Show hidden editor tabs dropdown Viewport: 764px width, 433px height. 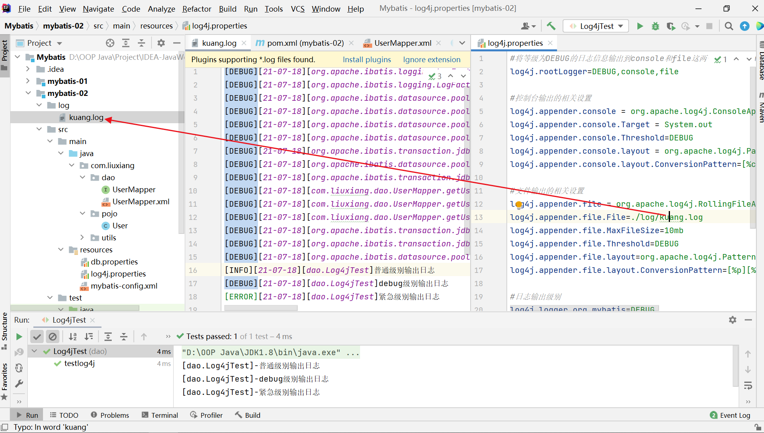pyautogui.click(x=462, y=43)
